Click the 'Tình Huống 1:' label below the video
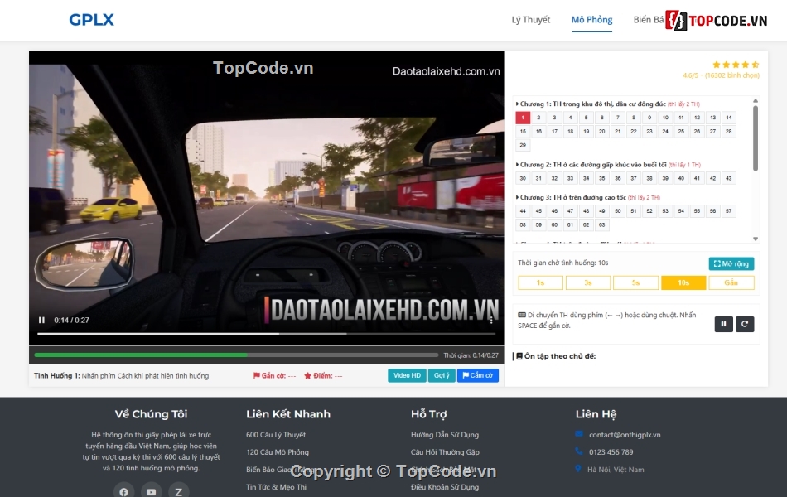787x497 pixels. pyautogui.click(x=56, y=375)
